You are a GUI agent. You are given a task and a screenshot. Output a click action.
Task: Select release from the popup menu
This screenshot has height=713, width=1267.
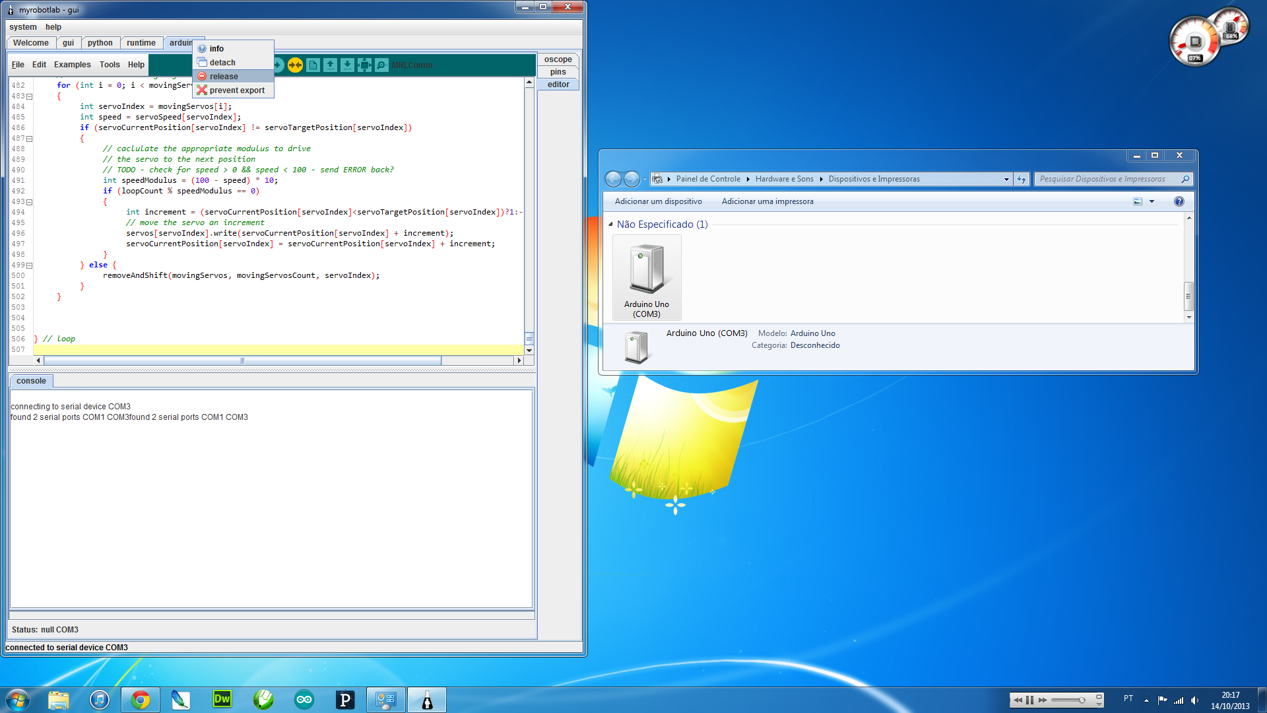[233, 76]
